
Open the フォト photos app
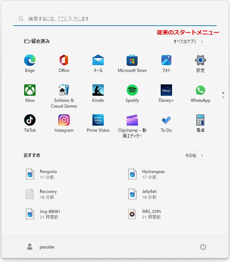[166, 63]
